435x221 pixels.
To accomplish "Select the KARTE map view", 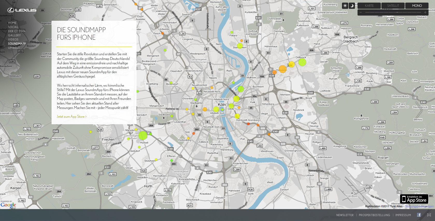I will point(369,6).
